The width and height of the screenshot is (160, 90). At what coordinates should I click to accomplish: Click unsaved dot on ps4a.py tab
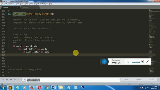pyautogui.click(x=18, y=7)
